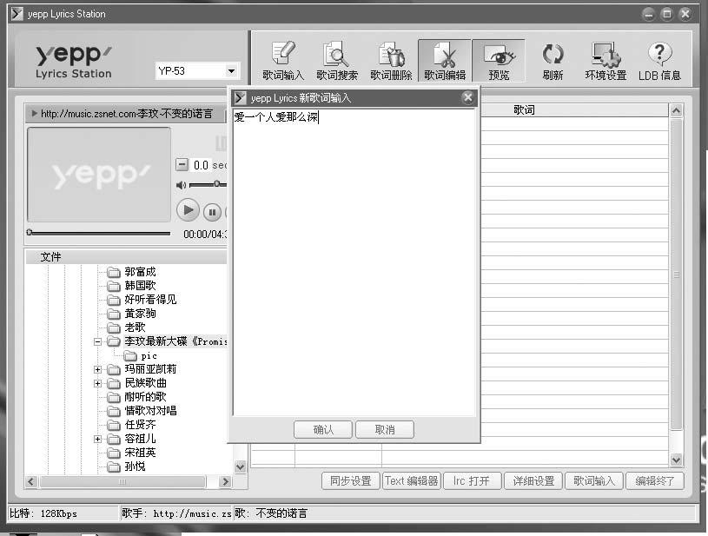Click the minus button beside 0.0 sec
The image size is (708, 536).
[182, 164]
